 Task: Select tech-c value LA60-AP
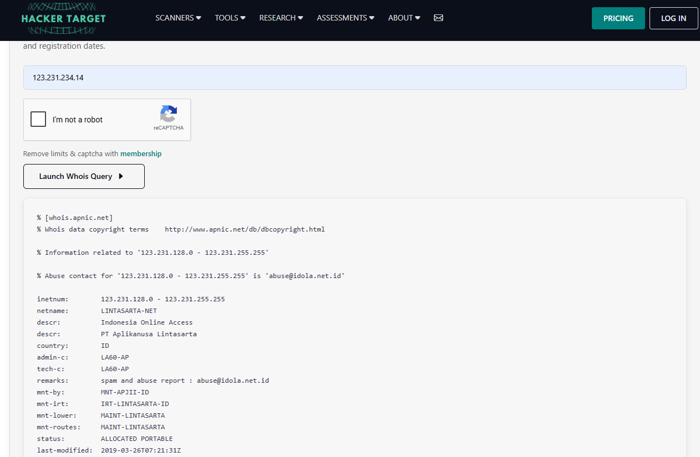115,369
